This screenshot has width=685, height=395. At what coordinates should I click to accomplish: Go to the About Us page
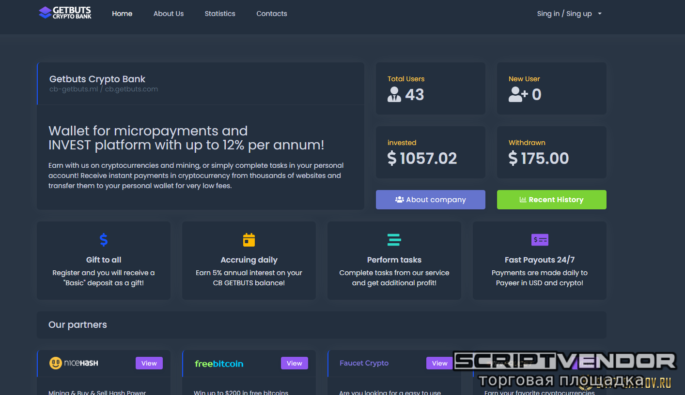pos(169,14)
